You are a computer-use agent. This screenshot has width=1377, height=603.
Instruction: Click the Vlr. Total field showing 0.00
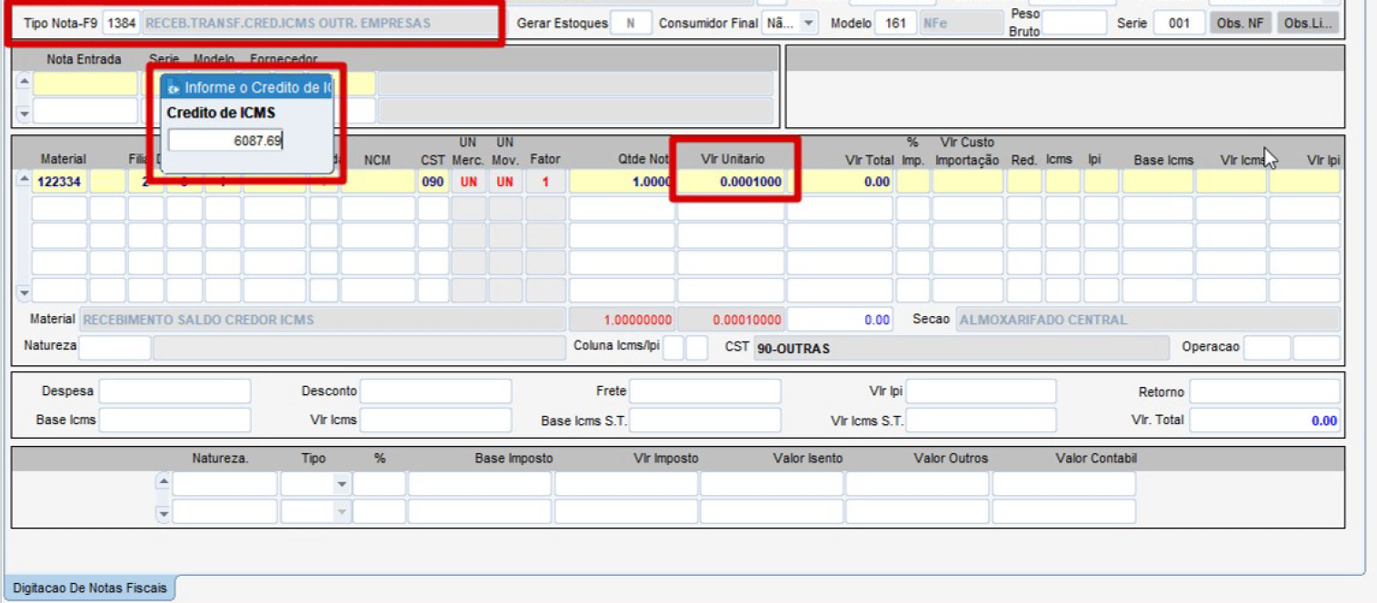pyautogui.click(x=1264, y=420)
